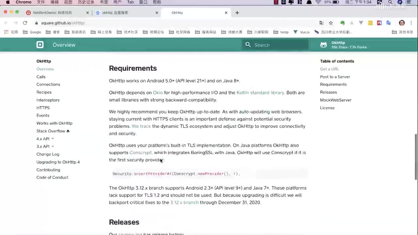
Task: Open the Chrome 视图 menu
Action: [x=68, y=2]
